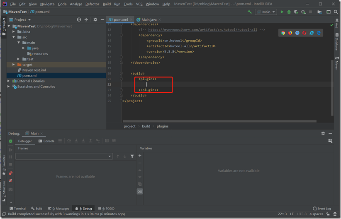Open in Opera browser icon
Image resolution: width=341 pixels, height=219 pixels.
coord(304,33)
